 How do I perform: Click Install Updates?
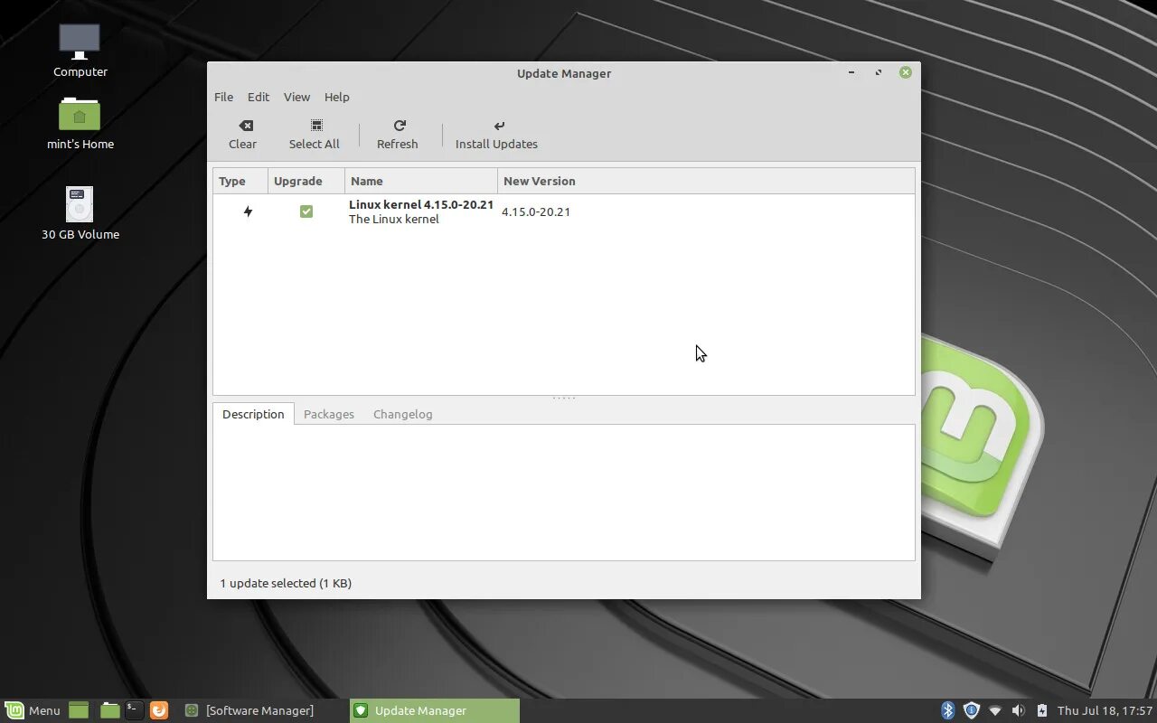coord(496,135)
